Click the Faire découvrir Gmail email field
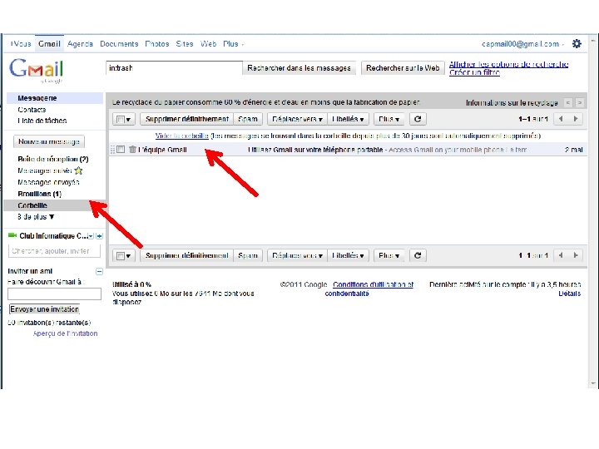The image size is (599, 449). pyautogui.click(x=54, y=294)
